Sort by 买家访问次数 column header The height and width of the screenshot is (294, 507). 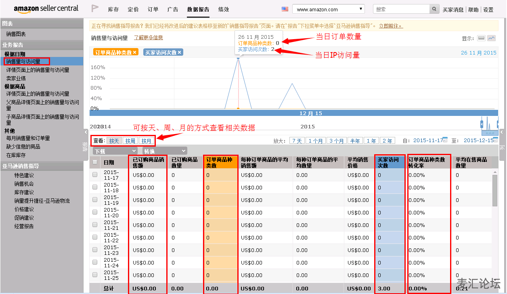(x=390, y=162)
